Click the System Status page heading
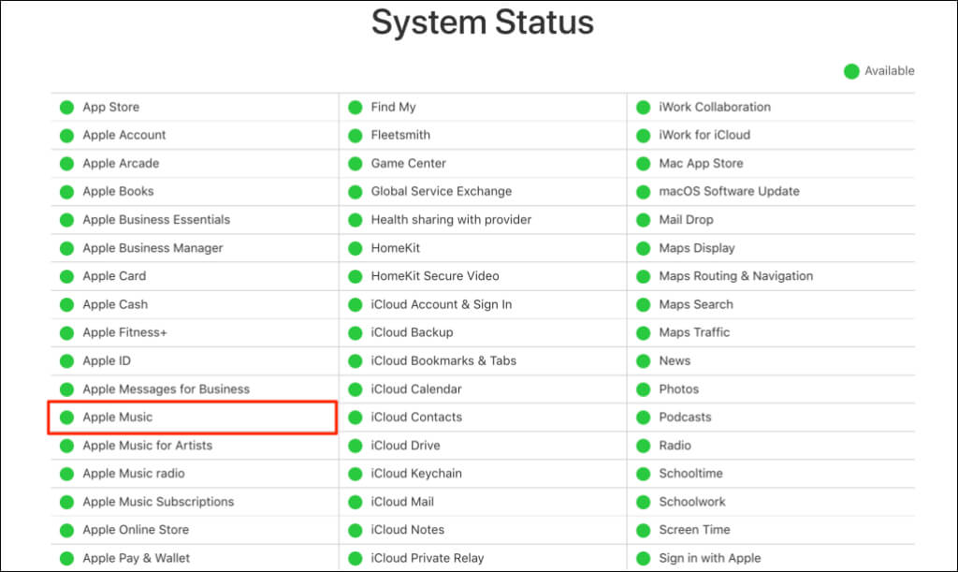 click(483, 22)
